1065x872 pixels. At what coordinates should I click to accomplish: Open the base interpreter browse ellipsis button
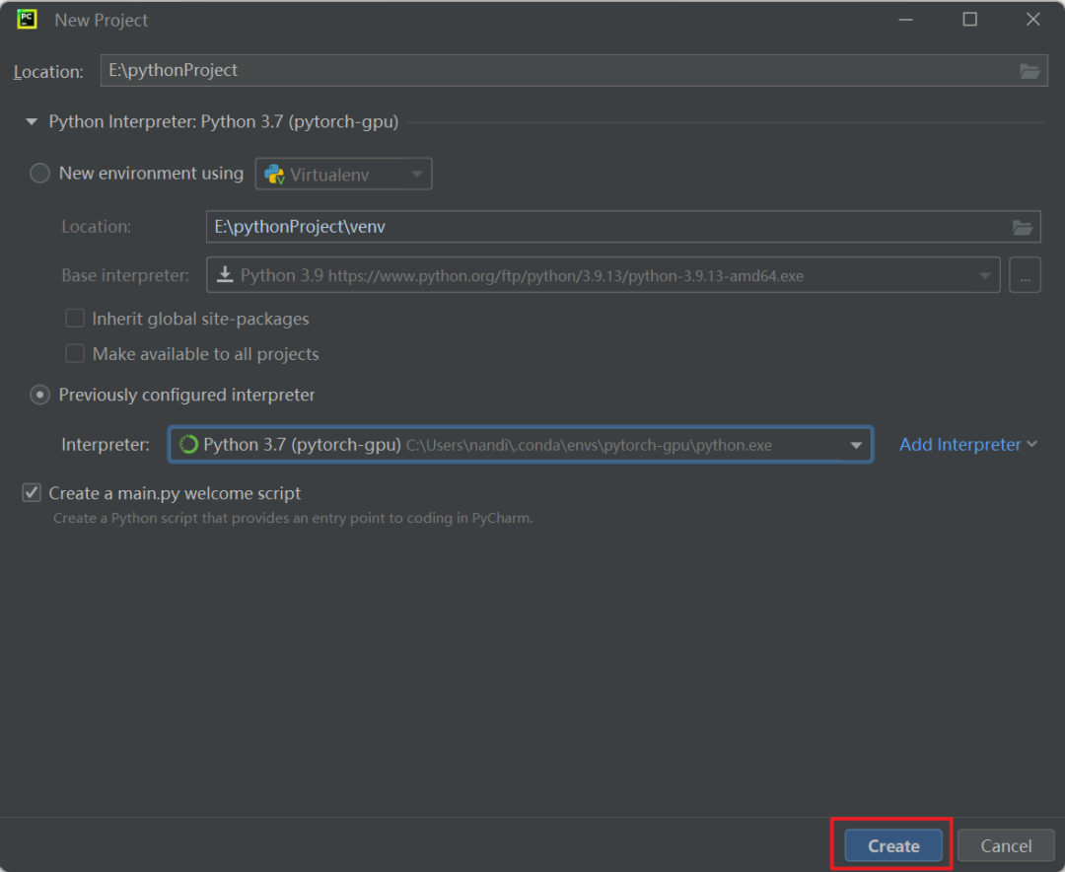1025,275
